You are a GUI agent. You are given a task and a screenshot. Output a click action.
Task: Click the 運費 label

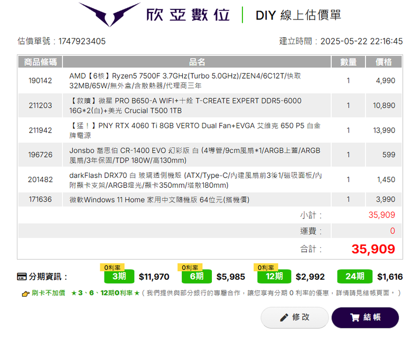(311, 231)
